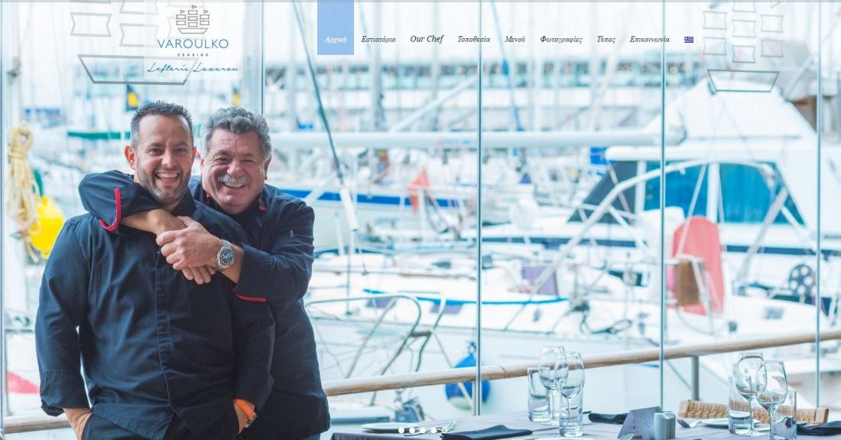841x440 pixels.
Task: Go to the Επικοινωνία contact page
Action: 650,39
